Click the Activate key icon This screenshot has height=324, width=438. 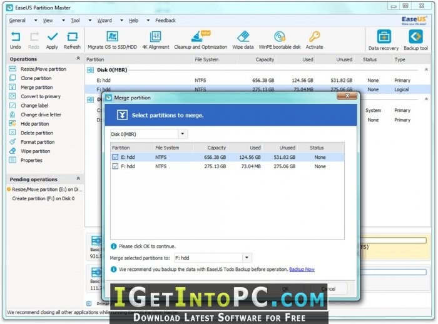pos(315,40)
